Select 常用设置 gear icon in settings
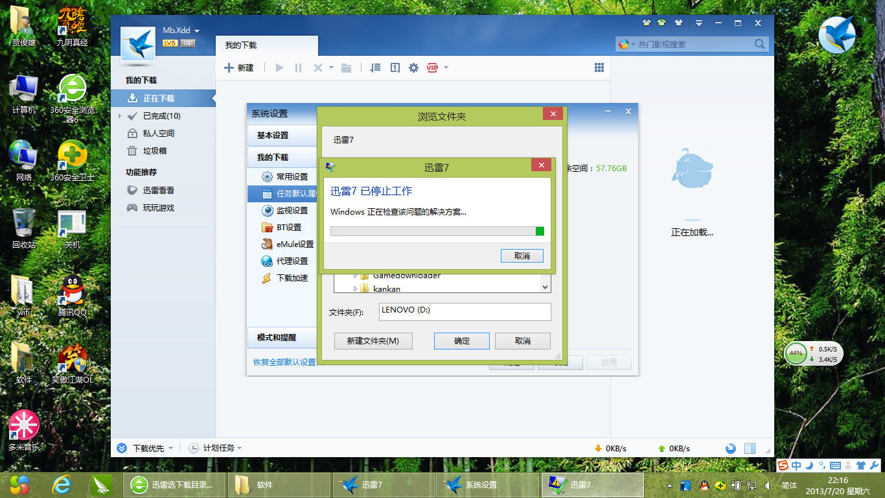 click(x=267, y=176)
